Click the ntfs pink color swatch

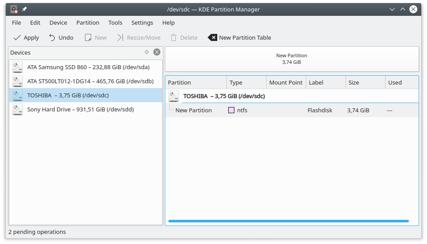point(231,111)
